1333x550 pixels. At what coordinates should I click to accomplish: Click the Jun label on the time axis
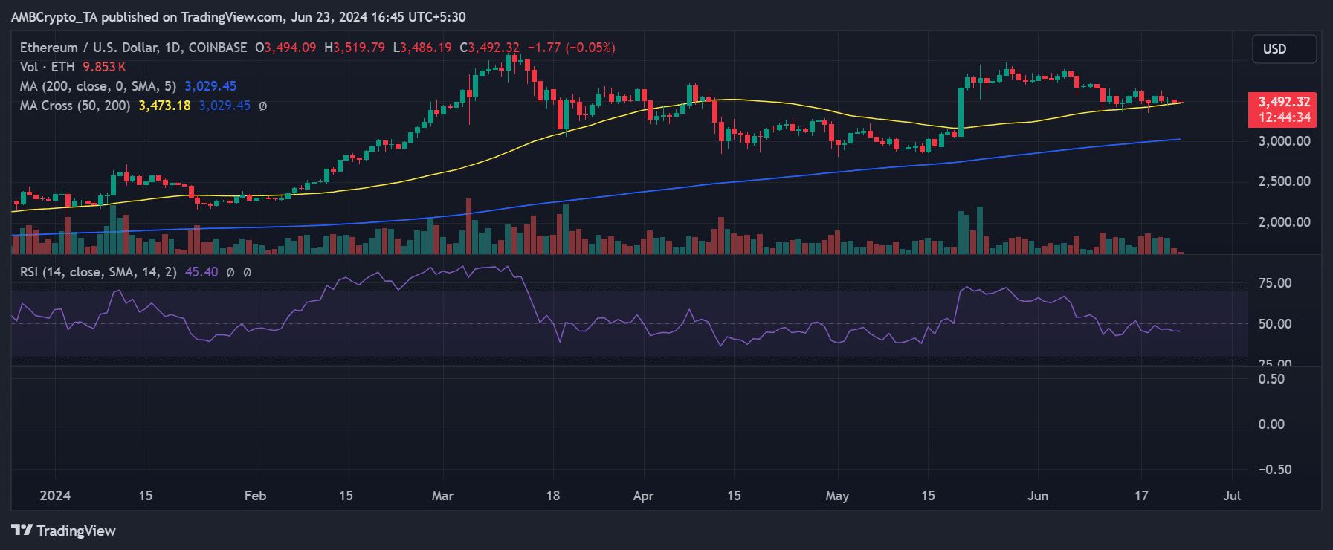coord(1038,496)
